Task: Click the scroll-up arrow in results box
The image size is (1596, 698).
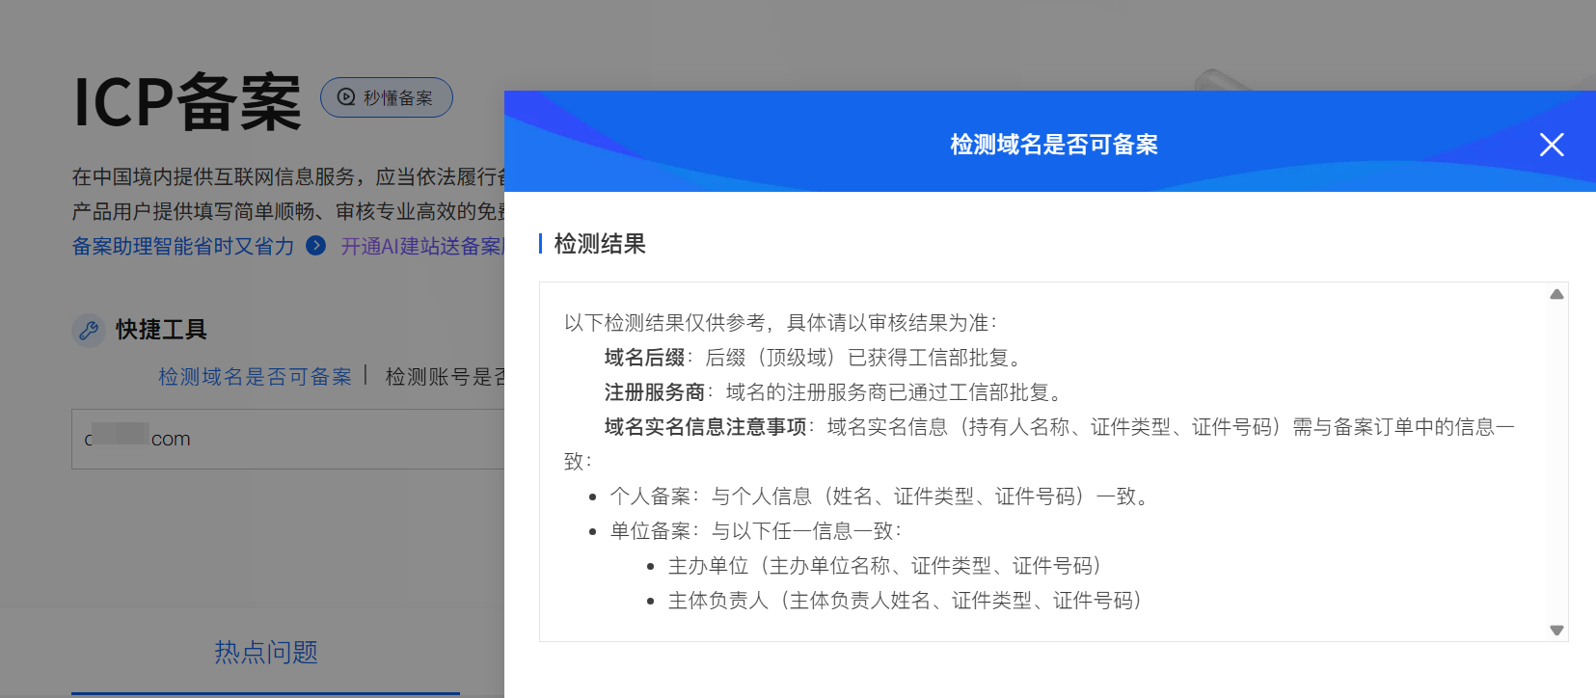Action: pos(1556,294)
